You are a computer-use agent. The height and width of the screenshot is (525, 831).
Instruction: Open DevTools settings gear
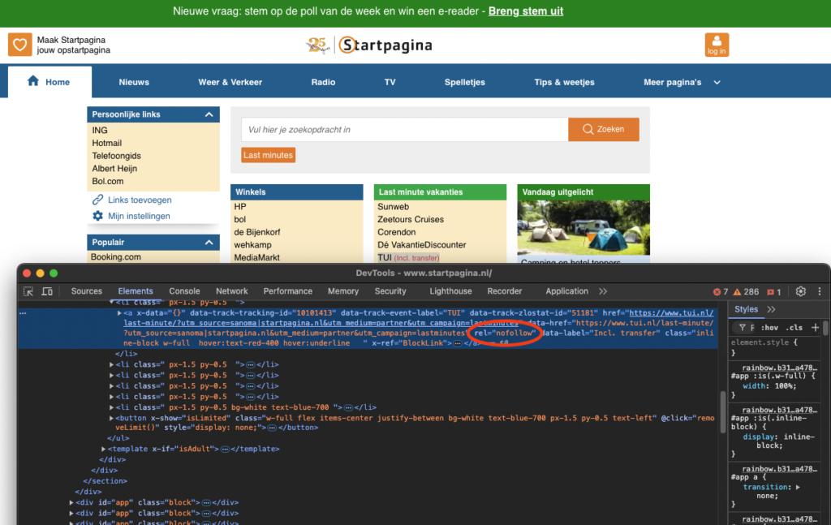[801, 291]
